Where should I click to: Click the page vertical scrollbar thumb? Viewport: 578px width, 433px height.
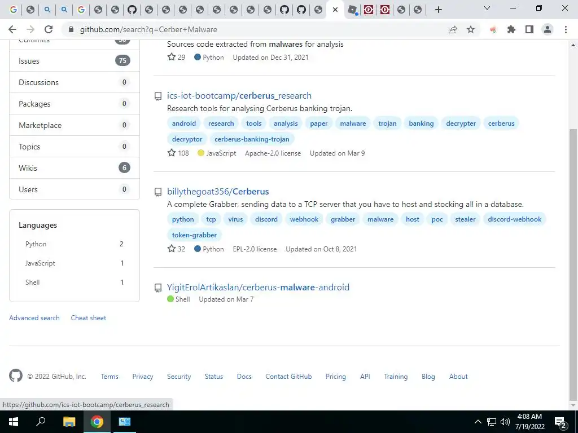[573, 264]
